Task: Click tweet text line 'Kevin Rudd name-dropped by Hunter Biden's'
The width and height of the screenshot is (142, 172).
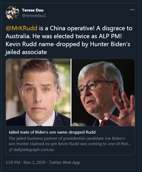Action: point(68,44)
